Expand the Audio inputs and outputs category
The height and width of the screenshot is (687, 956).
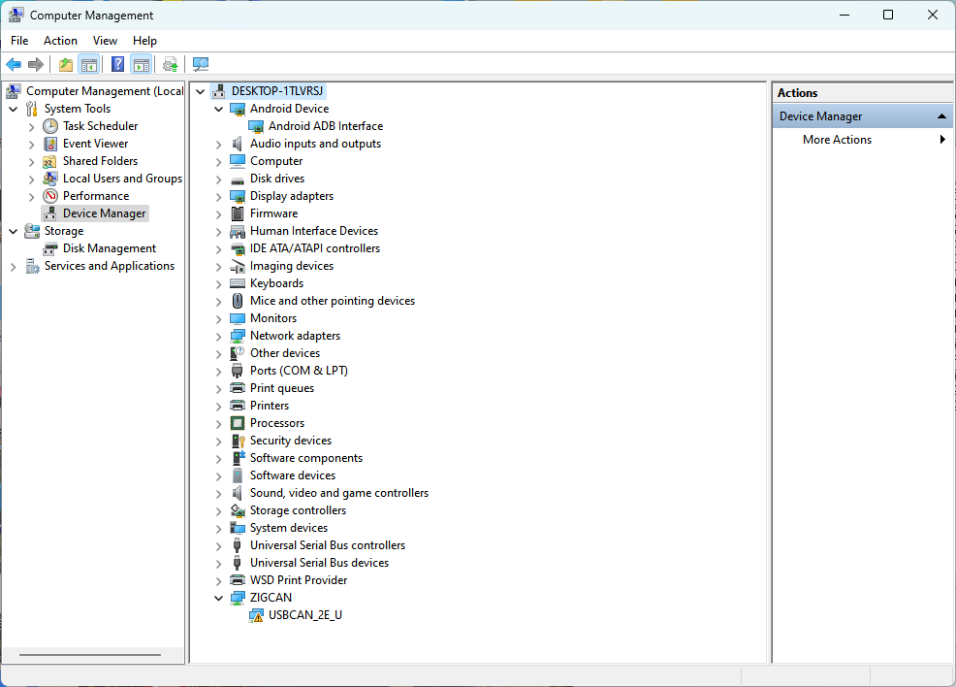tap(218, 144)
